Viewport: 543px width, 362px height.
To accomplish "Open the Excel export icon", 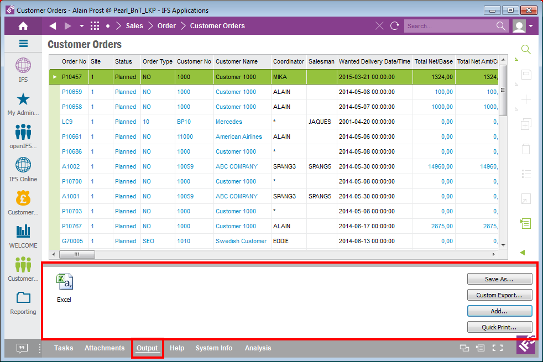I will coord(64,282).
